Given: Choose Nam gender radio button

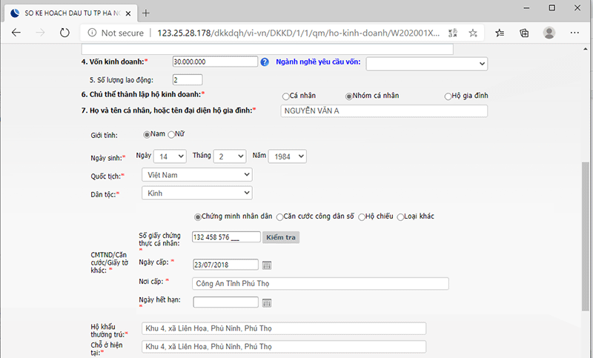Looking at the screenshot, I should click(x=147, y=135).
